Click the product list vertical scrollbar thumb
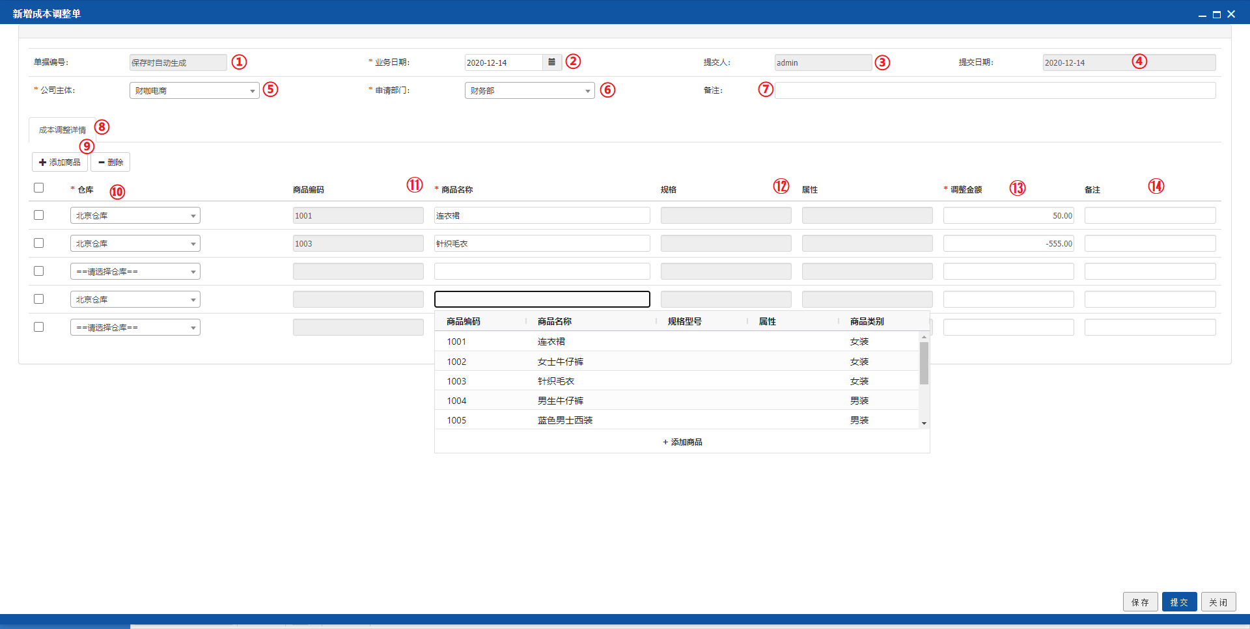Screen dimensions: 1250x629 pos(924,363)
